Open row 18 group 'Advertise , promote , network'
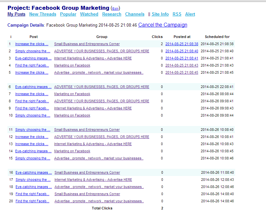The width and height of the screenshot is (266, 213). 99,186
